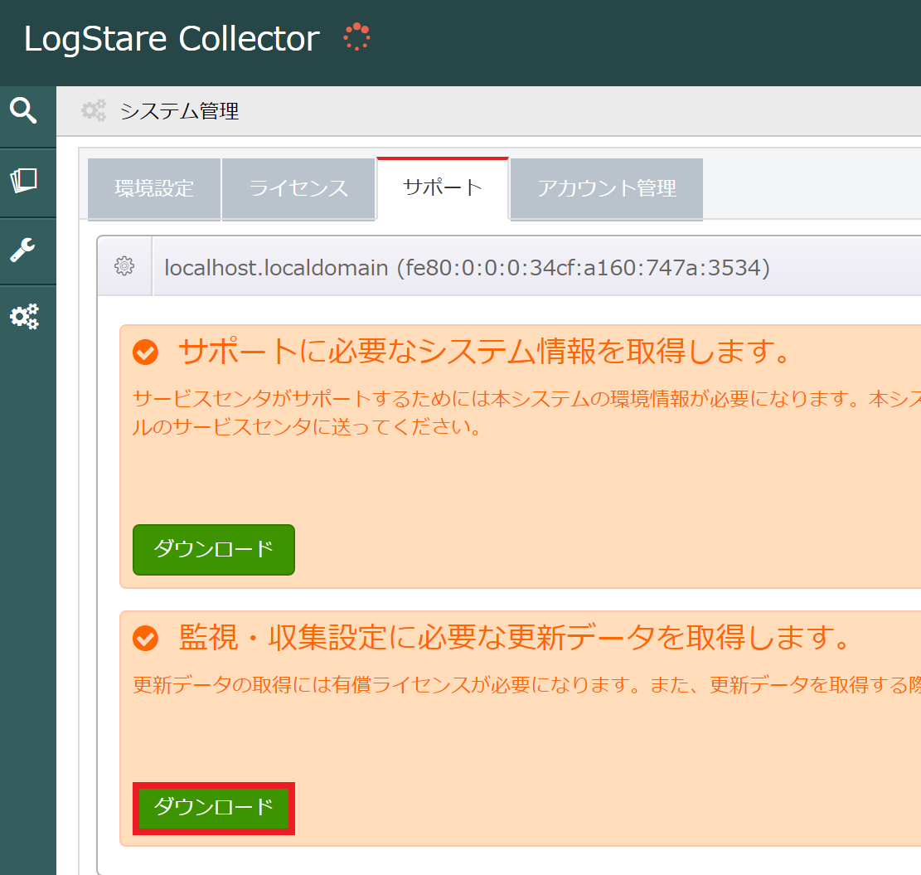Click ダウンロード button for update data
The width and height of the screenshot is (921, 875).
coord(214,808)
